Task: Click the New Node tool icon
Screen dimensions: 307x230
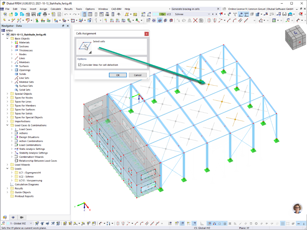Action: pos(4,20)
